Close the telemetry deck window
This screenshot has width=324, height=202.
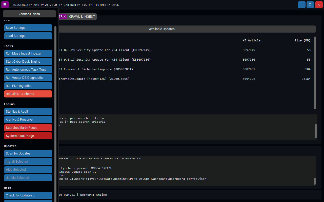(319, 5)
